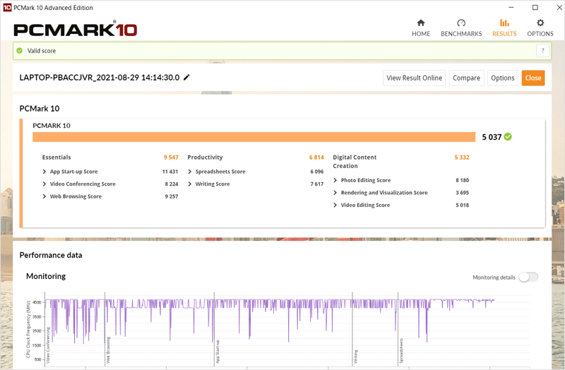Viewport: 565px width, 370px height.
Task: Click the green valid score checkmark icon
Action: (x=20, y=51)
